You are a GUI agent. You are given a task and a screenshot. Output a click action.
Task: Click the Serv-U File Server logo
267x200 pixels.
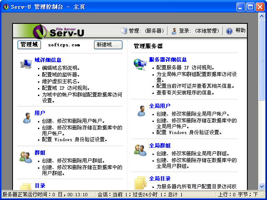coord(58,31)
